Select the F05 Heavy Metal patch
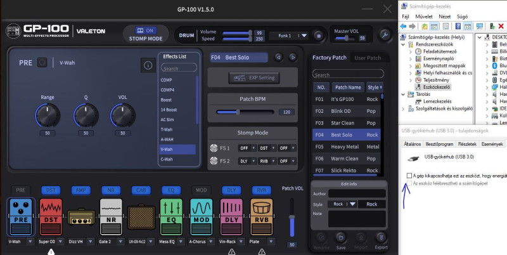507x255 pixels. tap(346, 147)
